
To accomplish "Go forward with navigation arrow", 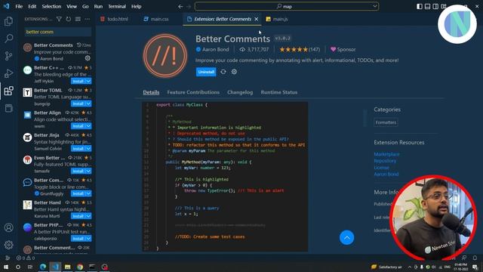I will [x=189, y=7].
